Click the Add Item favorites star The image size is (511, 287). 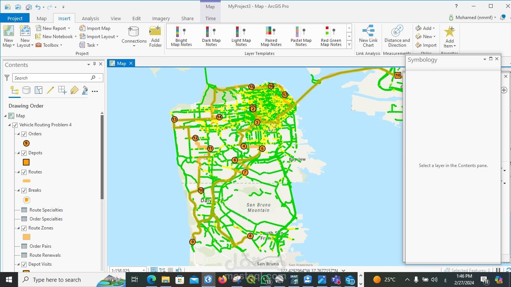tap(449, 31)
